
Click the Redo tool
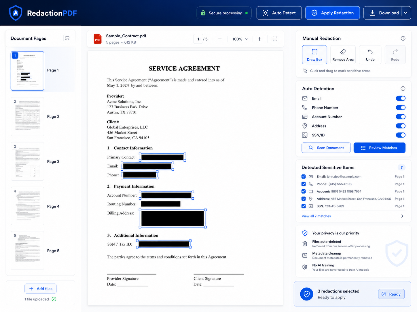coord(395,55)
